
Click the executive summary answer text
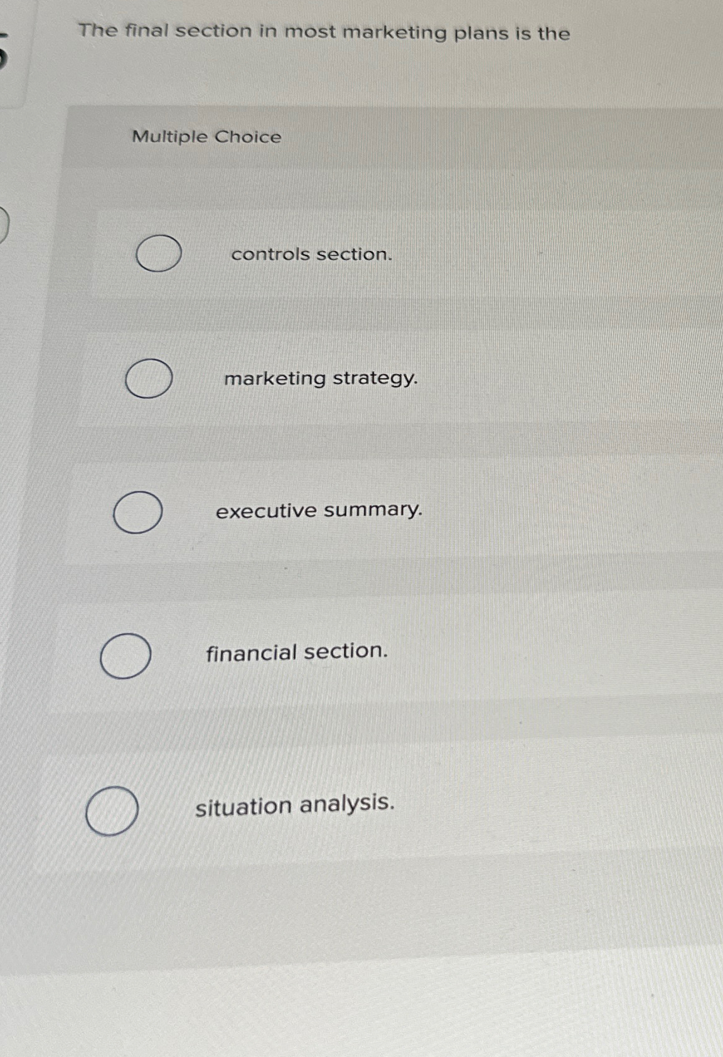click(318, 511)
